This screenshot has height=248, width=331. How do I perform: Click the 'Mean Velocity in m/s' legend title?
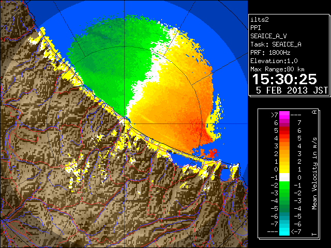314,173
